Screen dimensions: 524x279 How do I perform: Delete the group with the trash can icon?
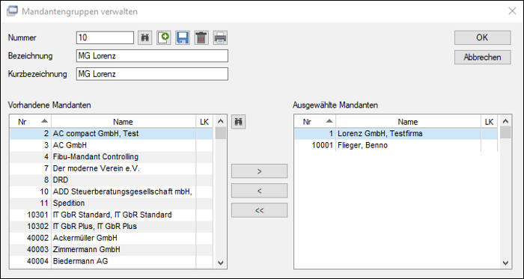pos(201,37)
